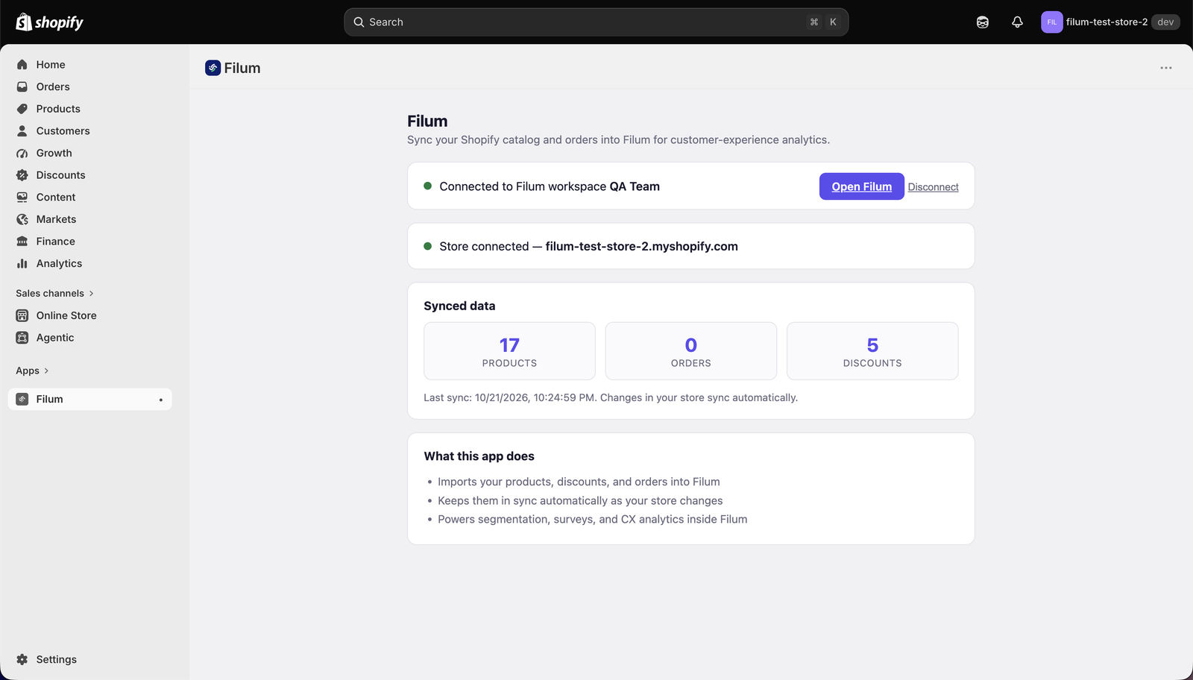Image resolution: width=1193 pixels, height=680 pixels.
Task: Click the Agentic channel icon
Action: coord(22,338)
